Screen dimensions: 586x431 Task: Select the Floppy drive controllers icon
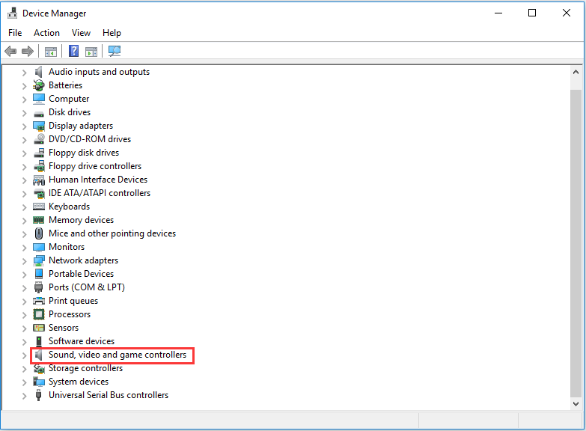[x=38, y=166]
